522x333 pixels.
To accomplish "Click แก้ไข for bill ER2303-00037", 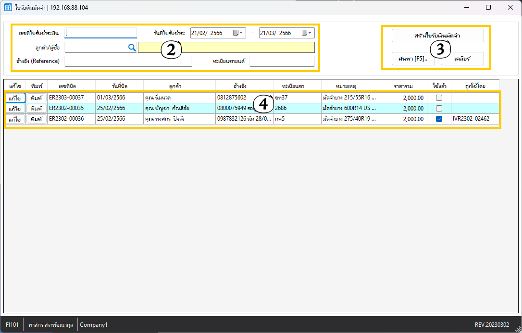I will pos(14,98).
